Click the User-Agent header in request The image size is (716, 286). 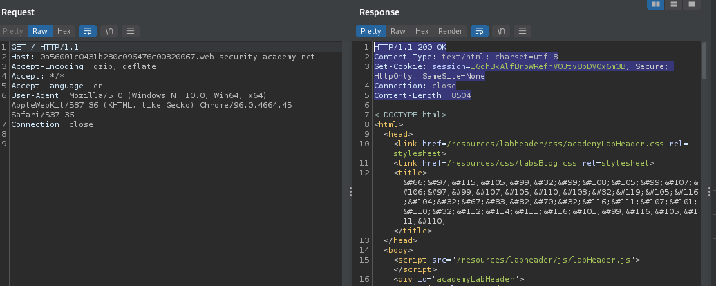pos(151,105)
